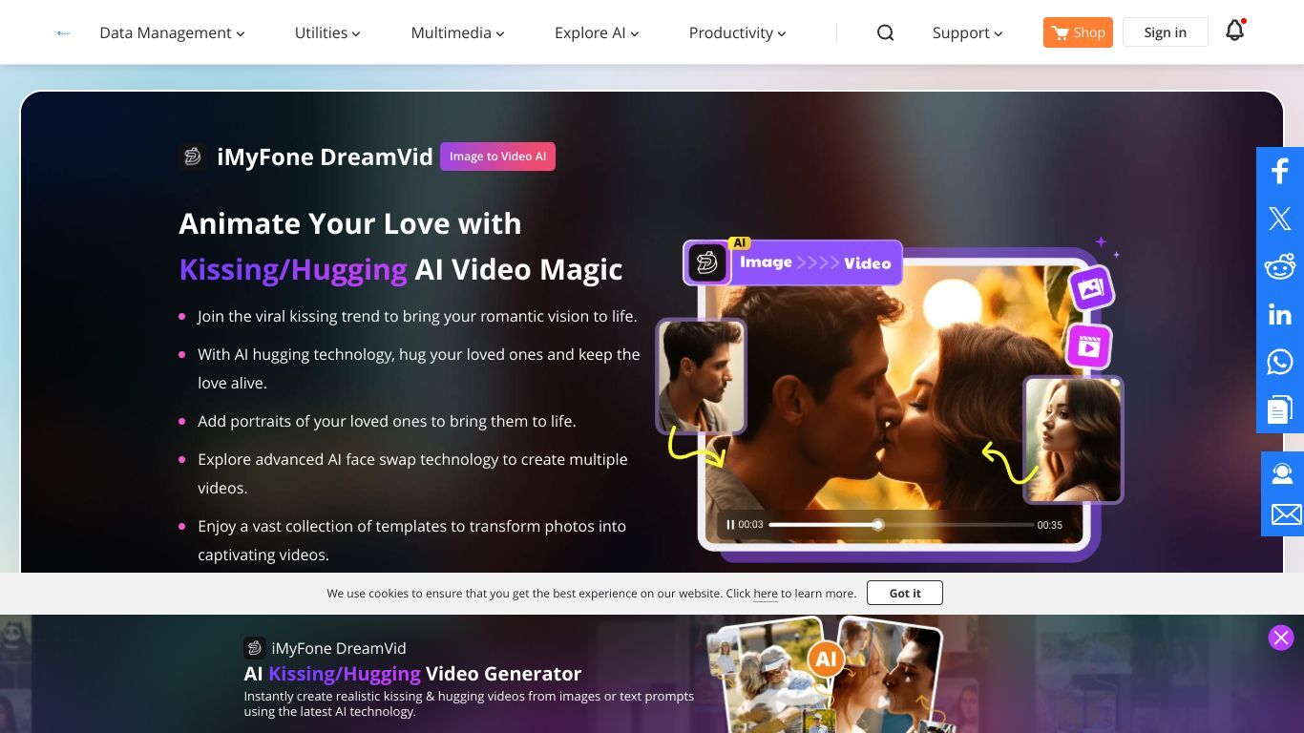
Task: Click the elderly couple photo in banner
Action: click(771, 676)
